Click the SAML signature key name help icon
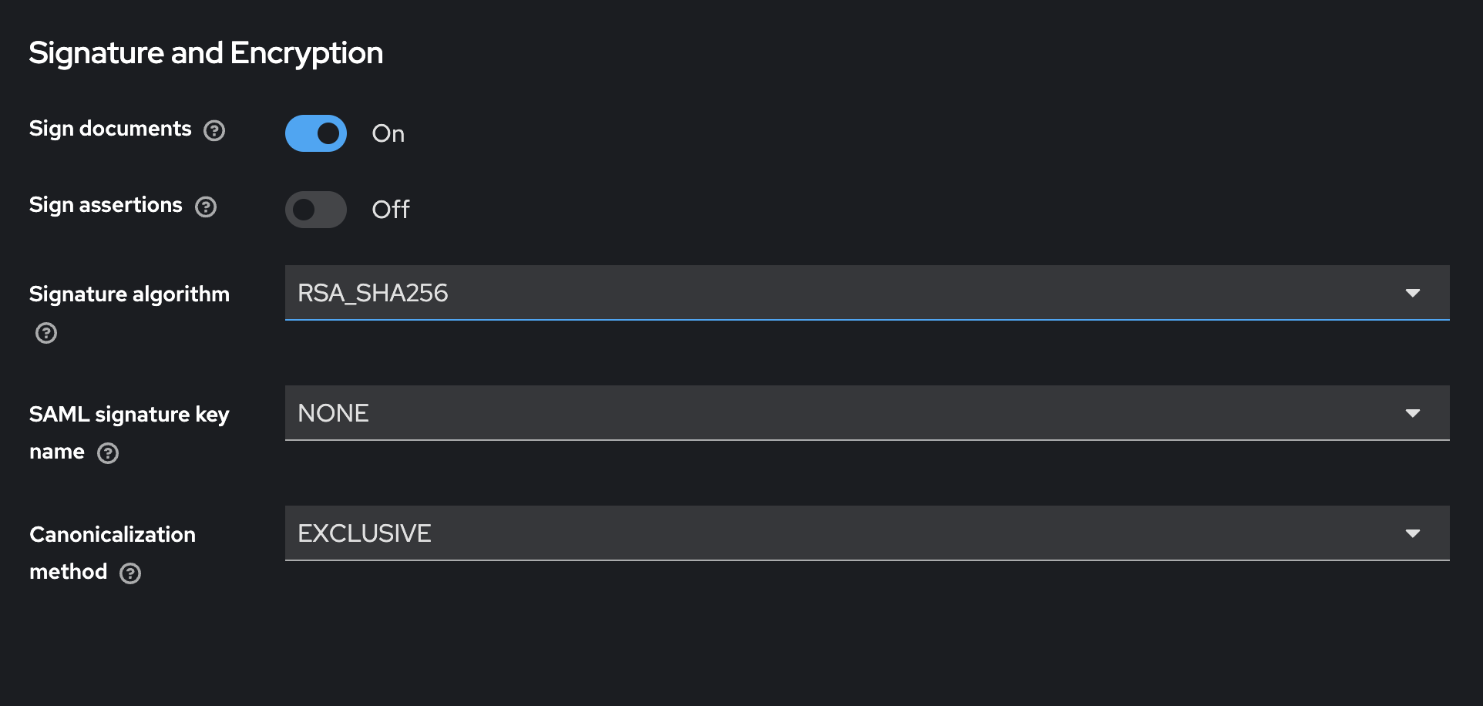The image size is (1483, 706). pos(107,453)
